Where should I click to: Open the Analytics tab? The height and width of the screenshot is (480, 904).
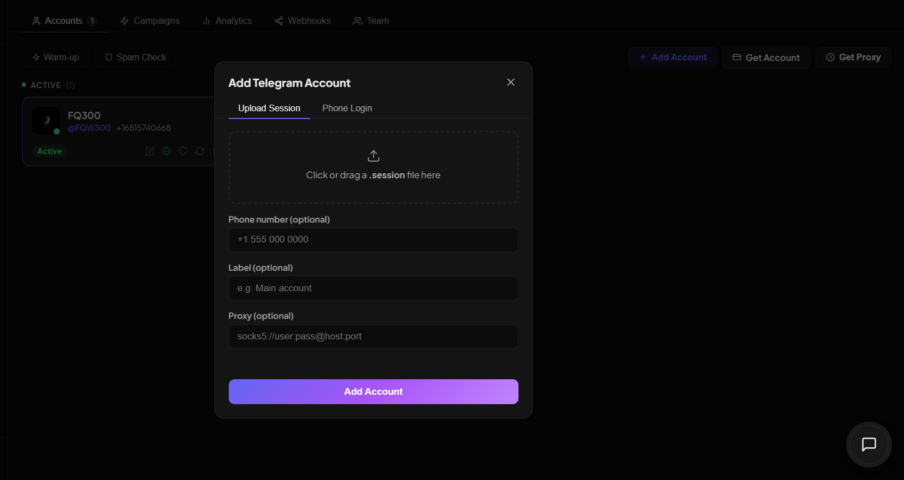click(x=227, y=20)
